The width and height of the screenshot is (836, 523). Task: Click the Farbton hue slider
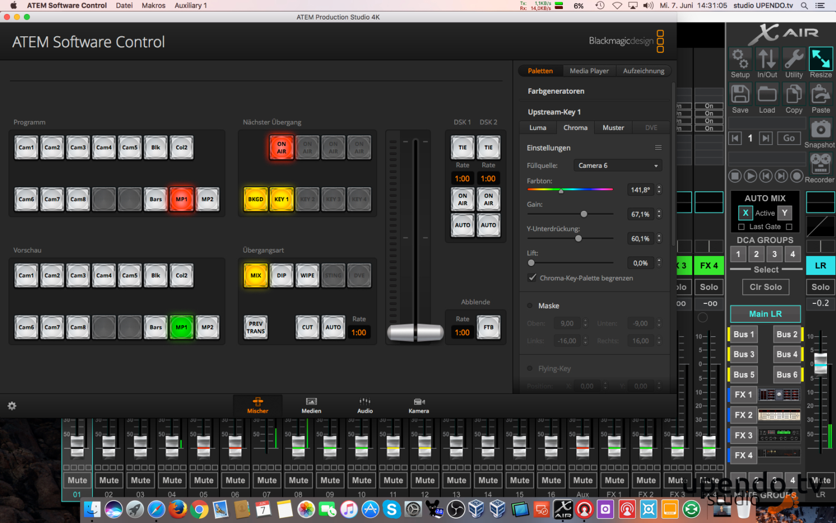tap(570, 190)
